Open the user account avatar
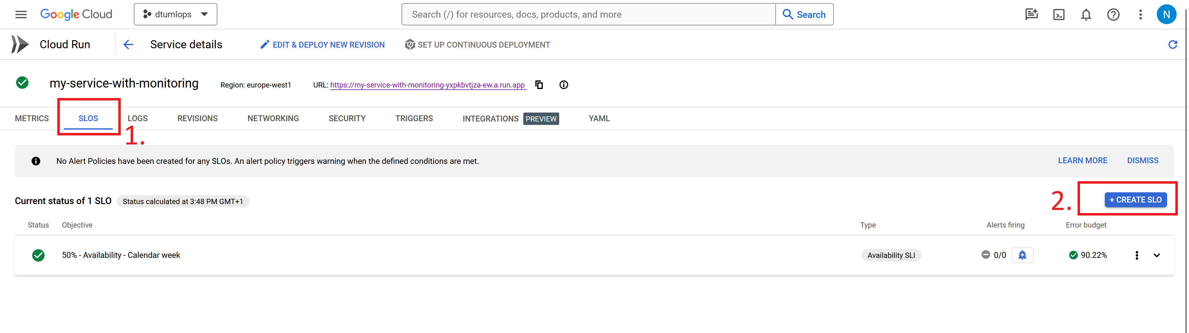 click(1166, 15)
